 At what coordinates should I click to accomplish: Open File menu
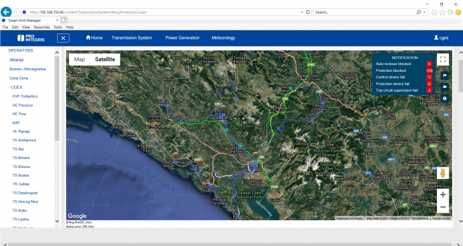tap(6, 27)
